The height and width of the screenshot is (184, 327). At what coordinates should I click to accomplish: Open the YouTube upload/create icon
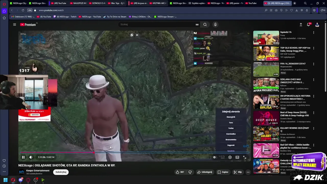click(301, 25)
